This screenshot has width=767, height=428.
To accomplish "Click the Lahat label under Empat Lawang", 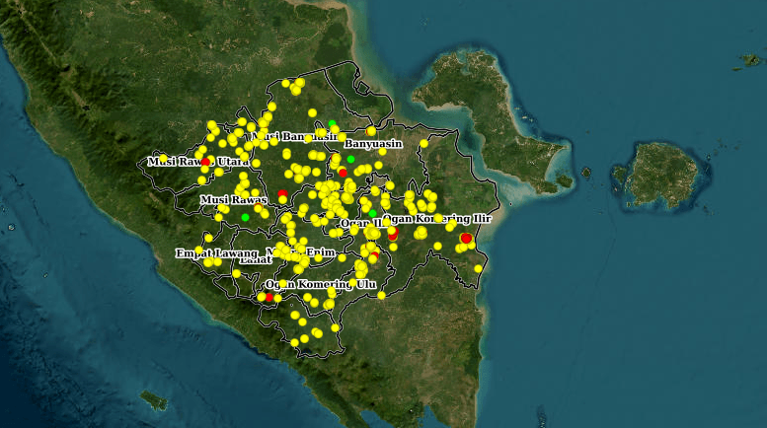I will click(x=256, y=261).
